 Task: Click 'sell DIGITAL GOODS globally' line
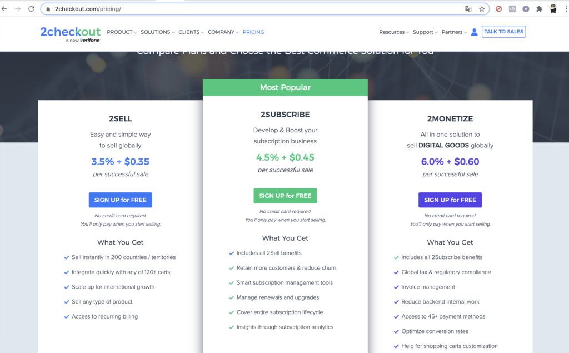coord(450,145)
